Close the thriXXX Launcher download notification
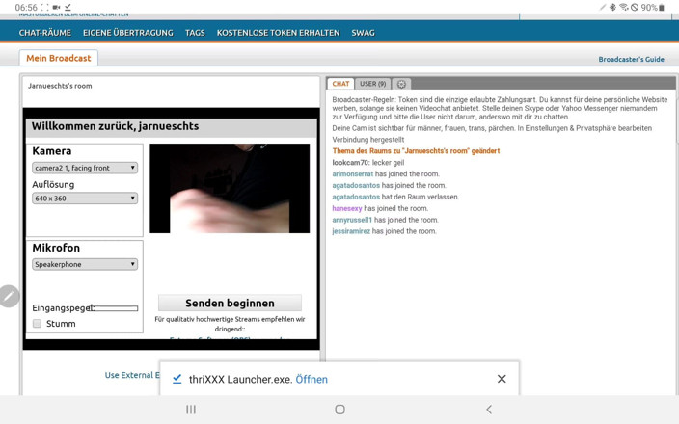Viewport: 679px width, 424px height. click(502, 379)
